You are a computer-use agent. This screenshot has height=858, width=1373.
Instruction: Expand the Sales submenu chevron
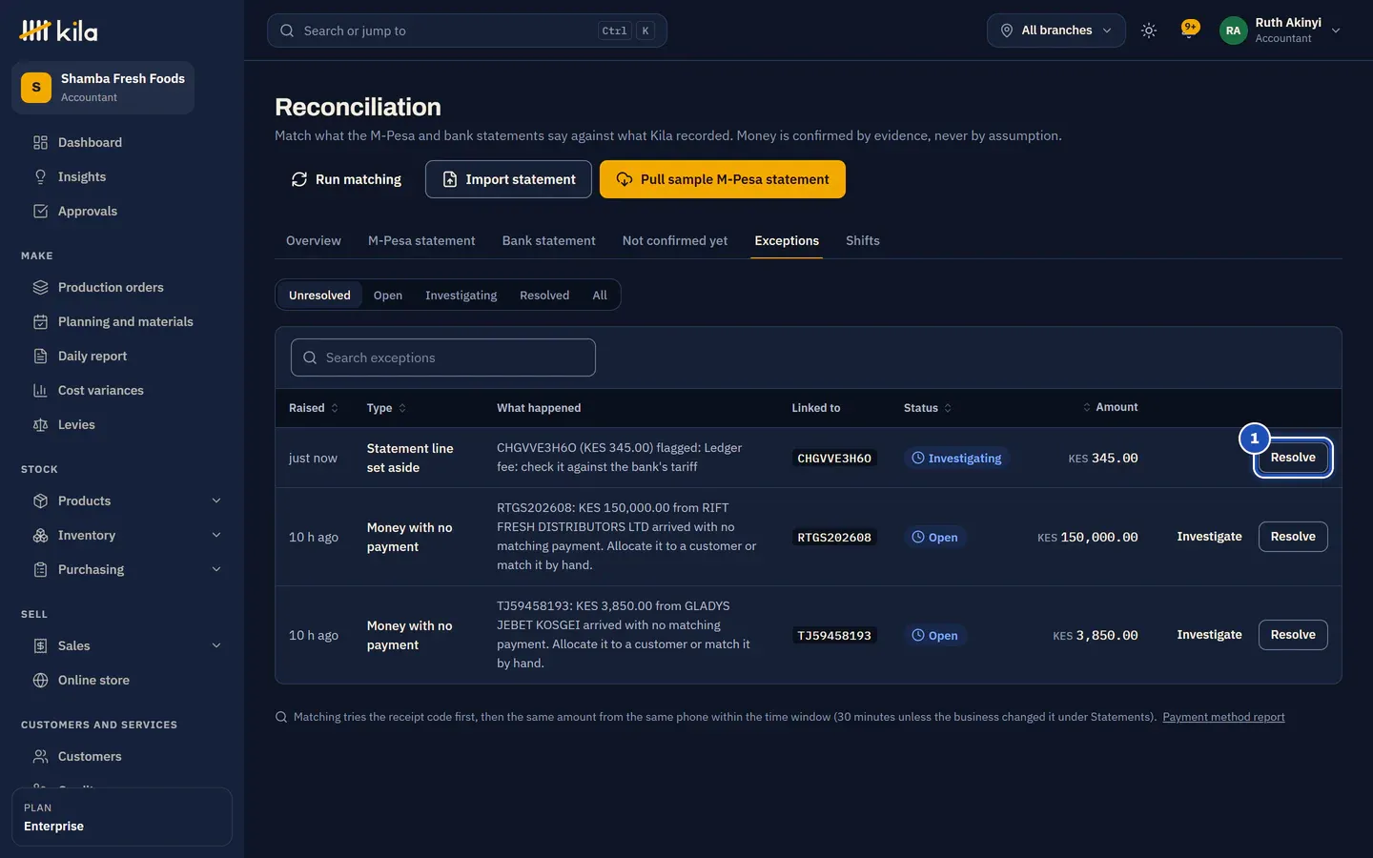point(216,646)
